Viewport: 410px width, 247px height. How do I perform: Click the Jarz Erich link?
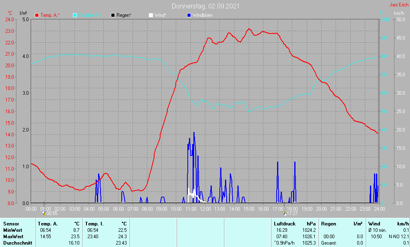click(399, 5)
